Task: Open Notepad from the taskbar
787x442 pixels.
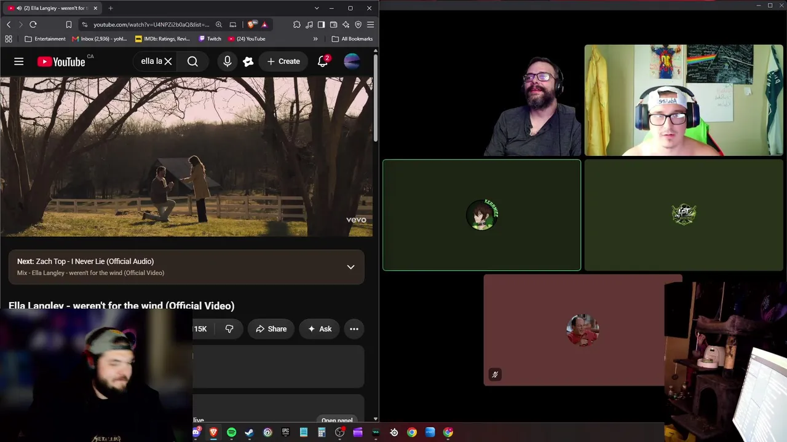Action: click(x=304, y=432)
